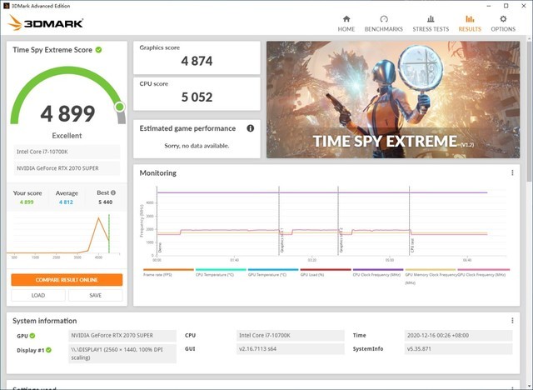This screenshot has width=533, height=390.
Task: Click the CPU score value 5 052
Action: (197, 97)
